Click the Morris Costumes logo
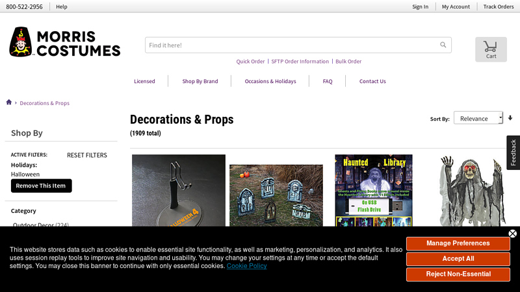This screenshot has width=520, height=292. click(65, 42)
